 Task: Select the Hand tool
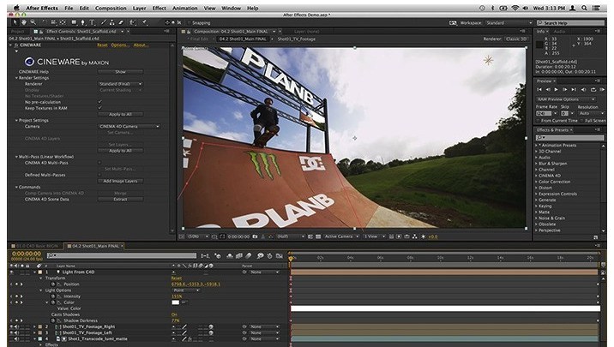24,22
